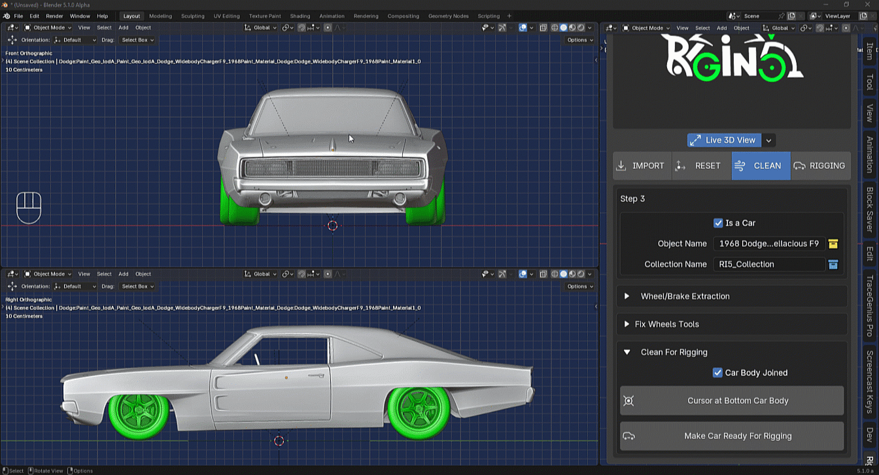Screen dimensions: 879x475
Task: Click Make Car Ready For Rigging
Action: coord(732,436)
